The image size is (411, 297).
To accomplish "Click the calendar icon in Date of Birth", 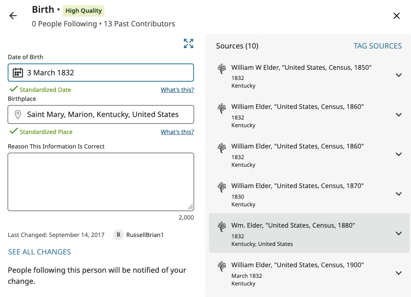I will click(17, 73).
